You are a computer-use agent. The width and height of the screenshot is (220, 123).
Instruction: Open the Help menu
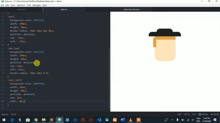point(44,5)
